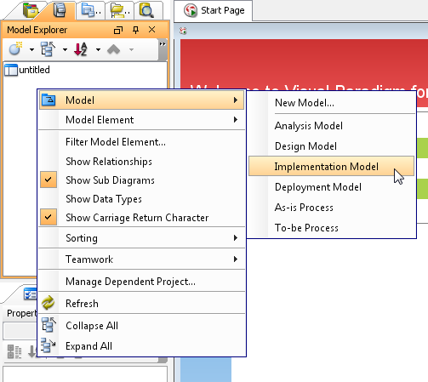Close the Model Explorer panel
Screen dimensions: 428x382
click(x=152, y=30)
